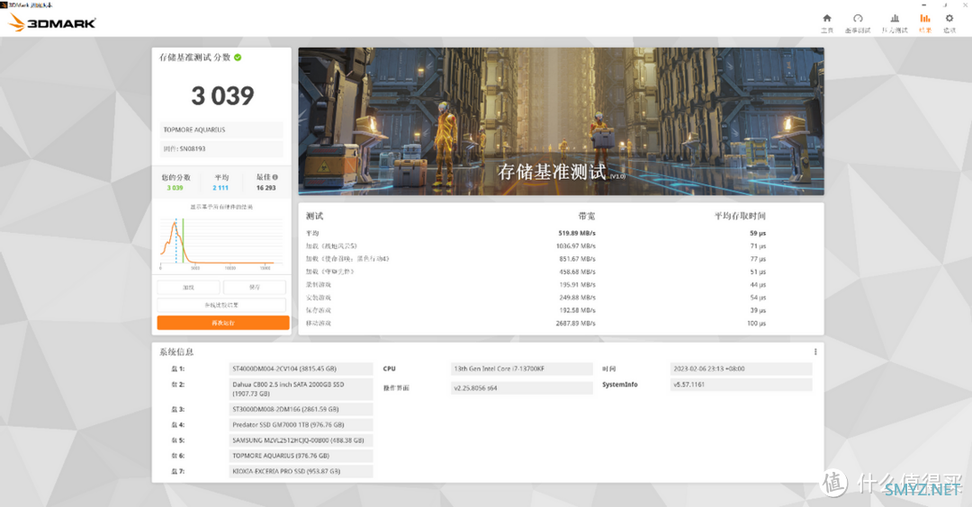Select drive 5 SAMSUNG MZVL2512HCJQ
The width and height of the screenshot is (972, 507).
coord(301,440)
